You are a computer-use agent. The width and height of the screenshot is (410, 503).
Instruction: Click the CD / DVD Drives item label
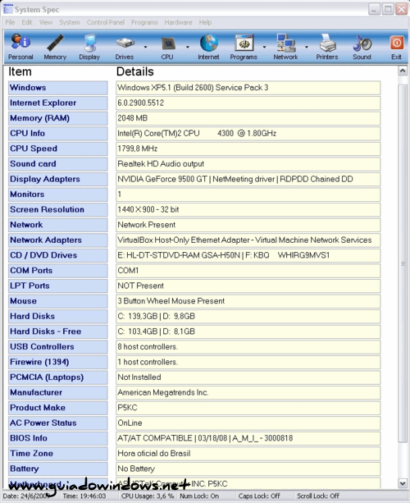(x=58, y=256)
